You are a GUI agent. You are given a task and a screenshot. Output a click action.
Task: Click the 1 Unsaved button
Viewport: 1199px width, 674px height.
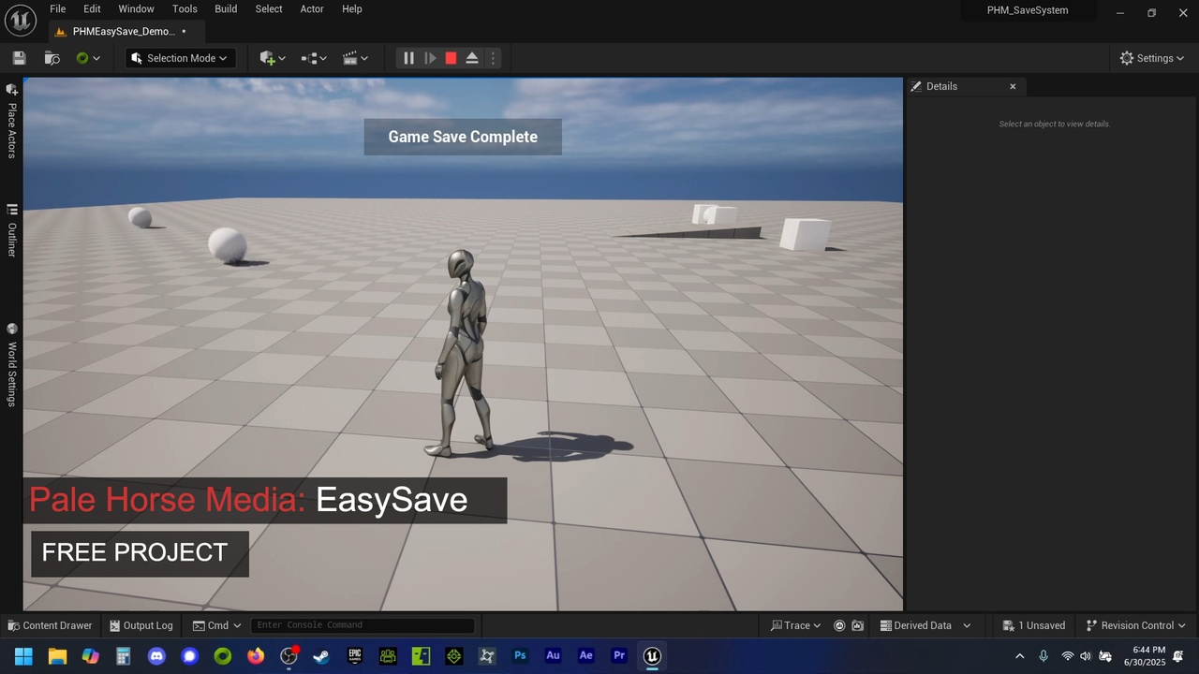coord(1034,625)
